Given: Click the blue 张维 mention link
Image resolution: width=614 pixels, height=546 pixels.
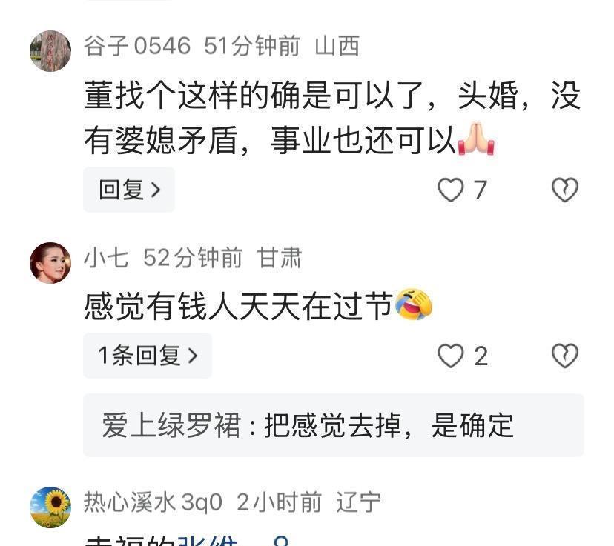Looking at the screenshot, I should pyautogui.click(x=208, y=541).
